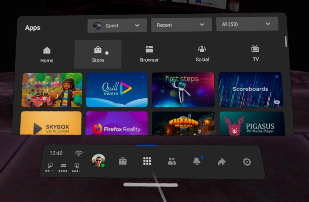
Task: Open Settings gear in dock
Action: coord(247,162)
